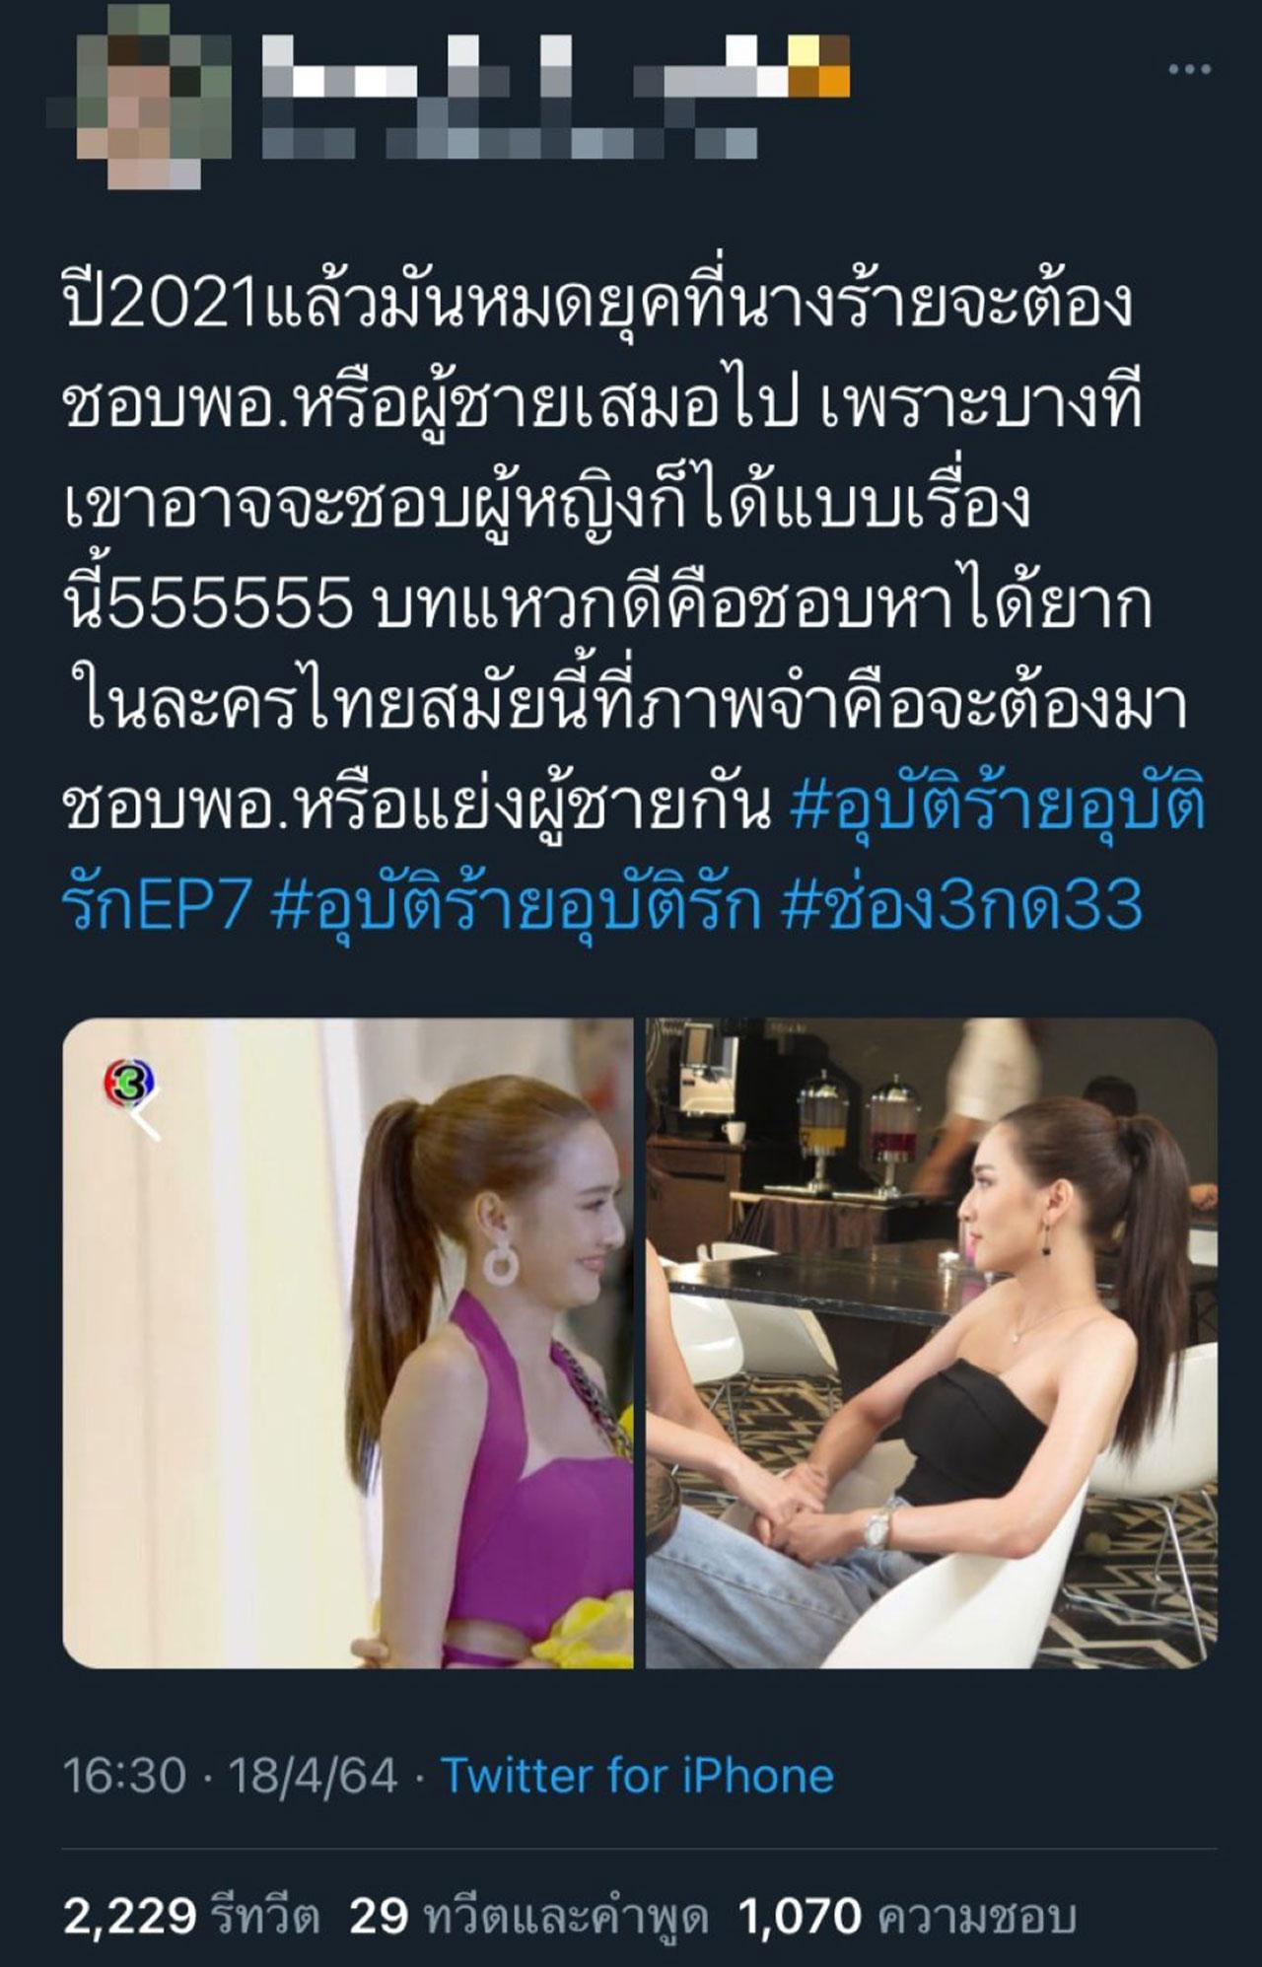Open the right photo with black top
Screen dimensions: 1262x1967
point(932,1343)
